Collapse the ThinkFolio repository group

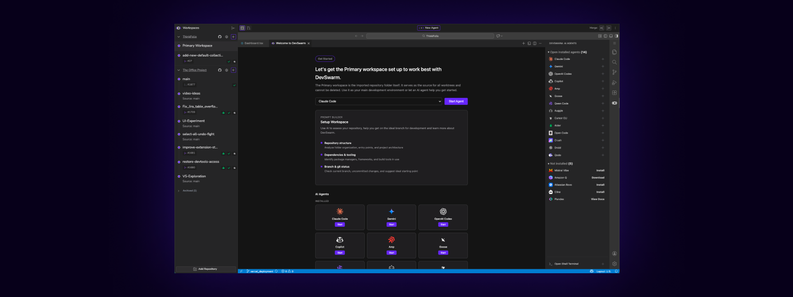click(178, 37)
